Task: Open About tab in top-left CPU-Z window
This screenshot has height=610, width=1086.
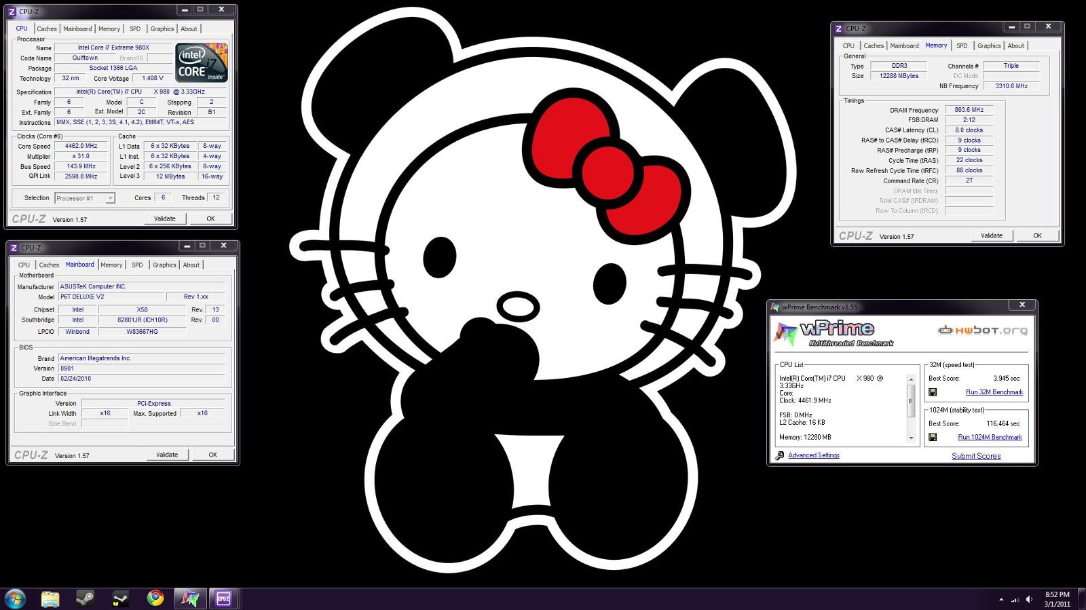Action: [189, 28]
